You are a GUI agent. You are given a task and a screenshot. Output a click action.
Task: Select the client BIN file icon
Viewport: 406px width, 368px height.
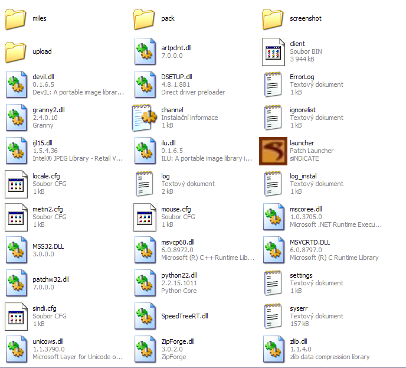pyautogui.click(x=273, y=52)
